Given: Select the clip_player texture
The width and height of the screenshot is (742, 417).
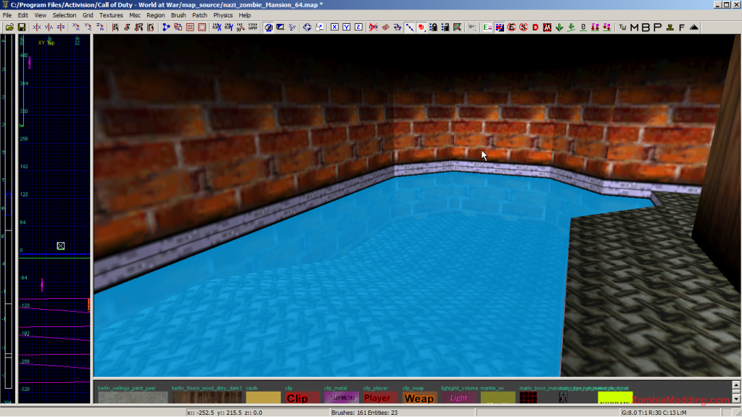Looking at the screenshot, I should pos(381,397).
